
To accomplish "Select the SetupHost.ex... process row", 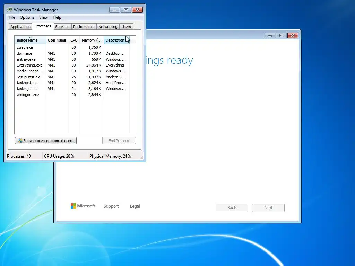I will click(x=72, y=77).
